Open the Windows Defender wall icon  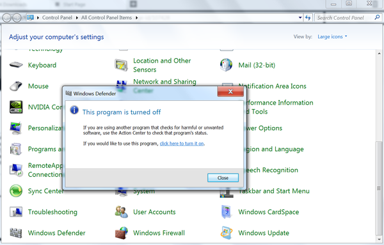pos(16,233)
